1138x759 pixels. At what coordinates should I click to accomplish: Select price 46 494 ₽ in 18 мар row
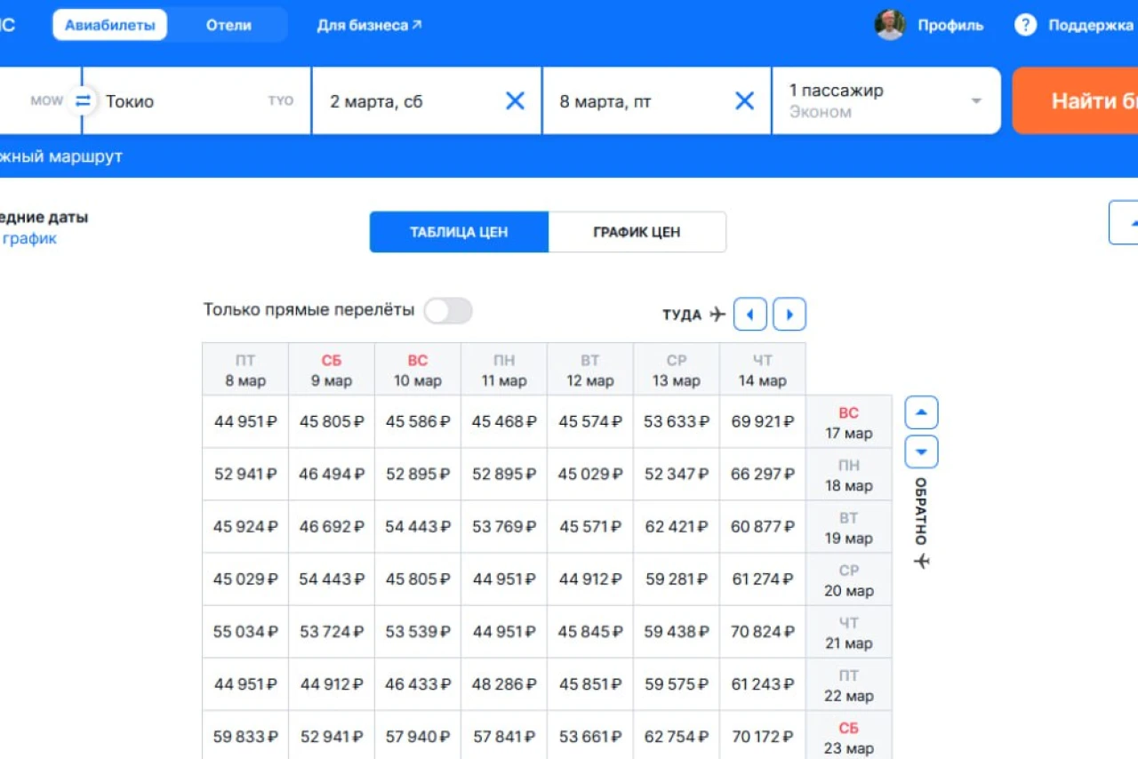coord(332,474)
